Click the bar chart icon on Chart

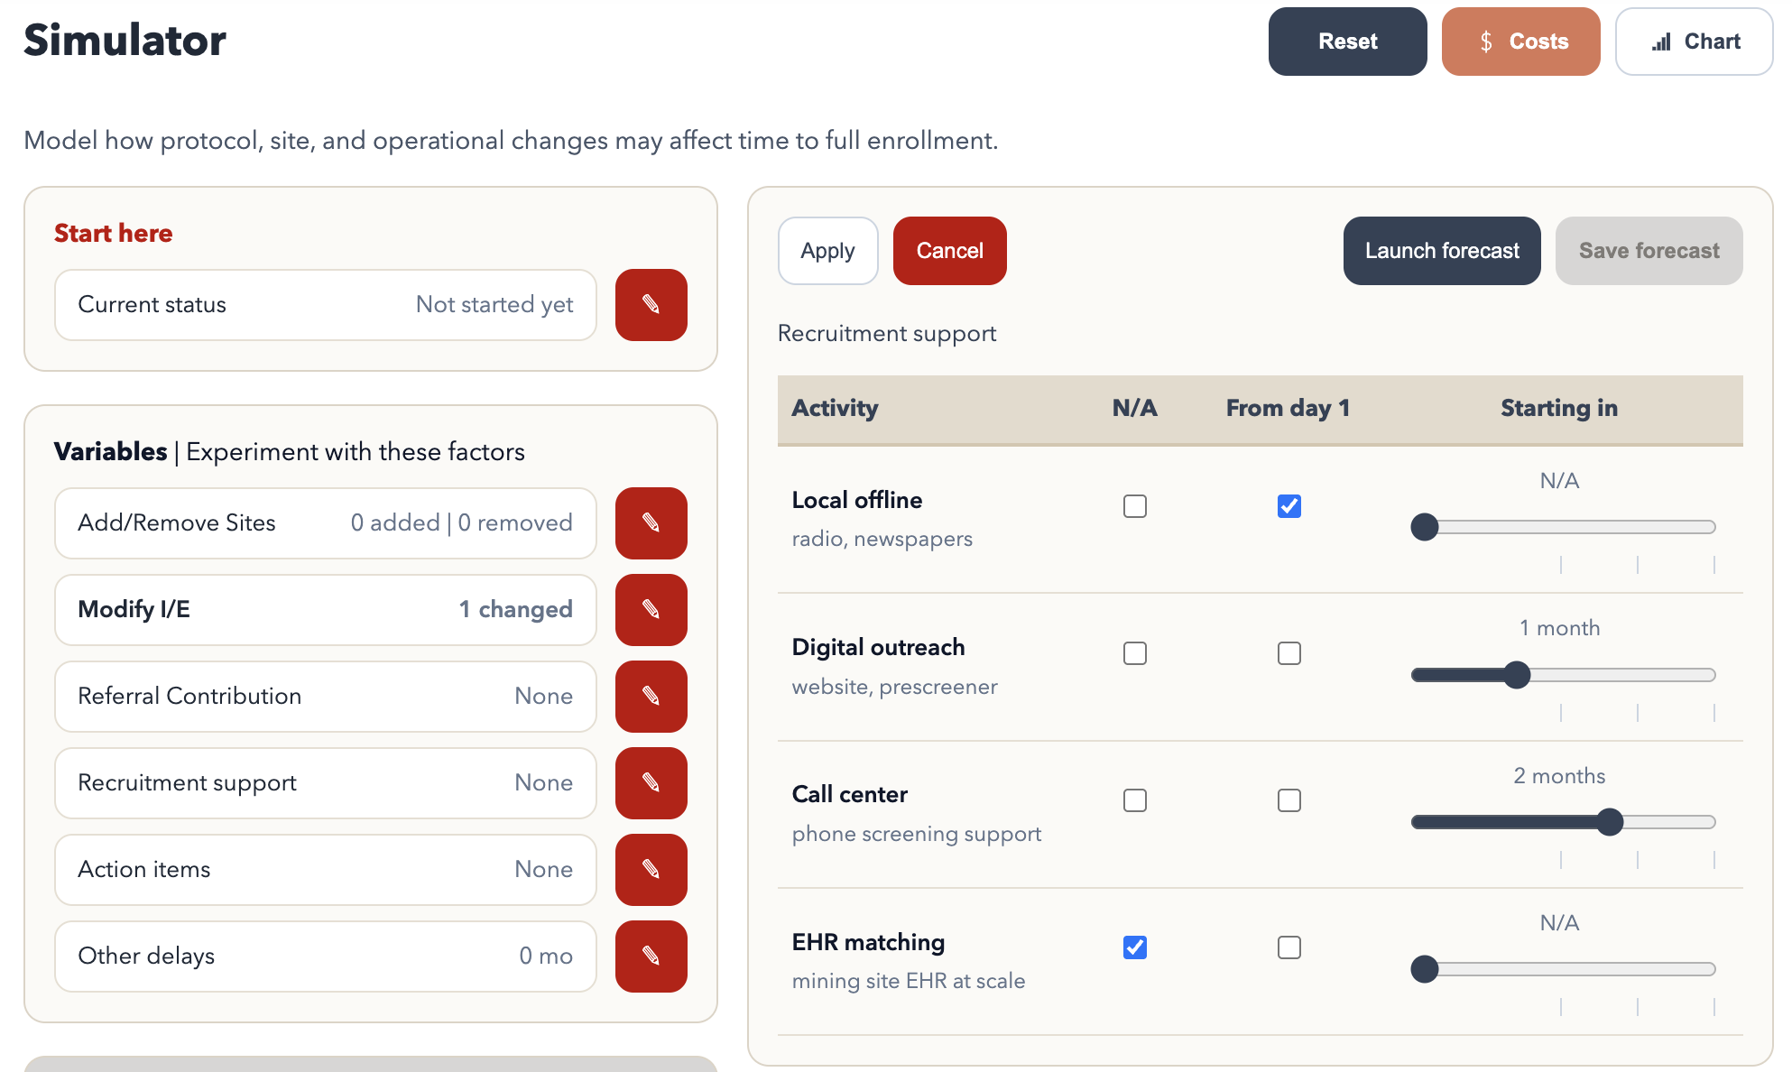[1661, 42]
